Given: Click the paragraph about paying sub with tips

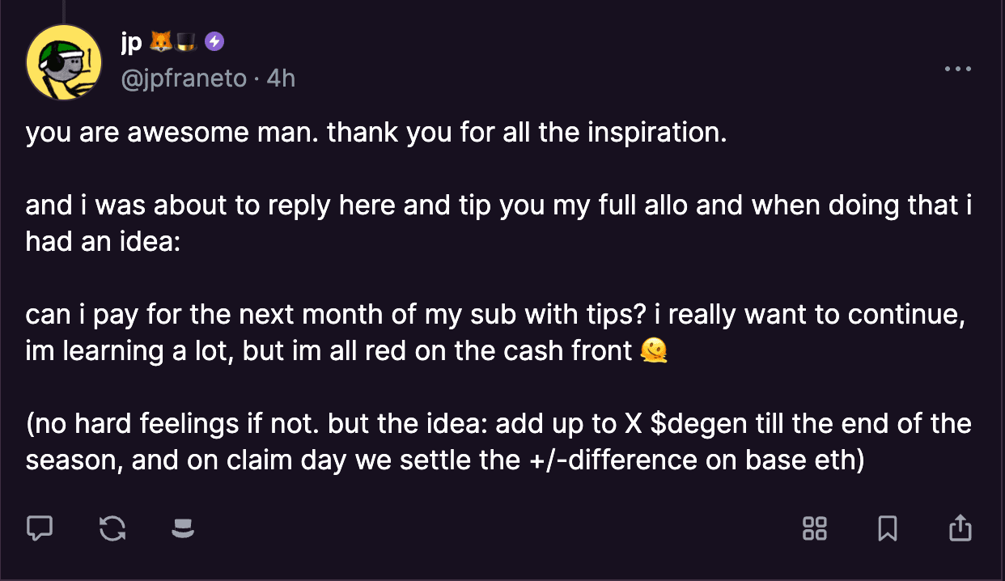Looking at the screenshot, I should 495,332.
